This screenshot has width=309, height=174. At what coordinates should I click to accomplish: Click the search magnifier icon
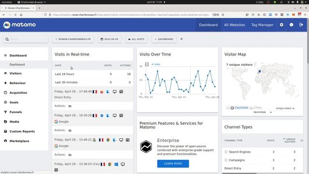(7, 39)
